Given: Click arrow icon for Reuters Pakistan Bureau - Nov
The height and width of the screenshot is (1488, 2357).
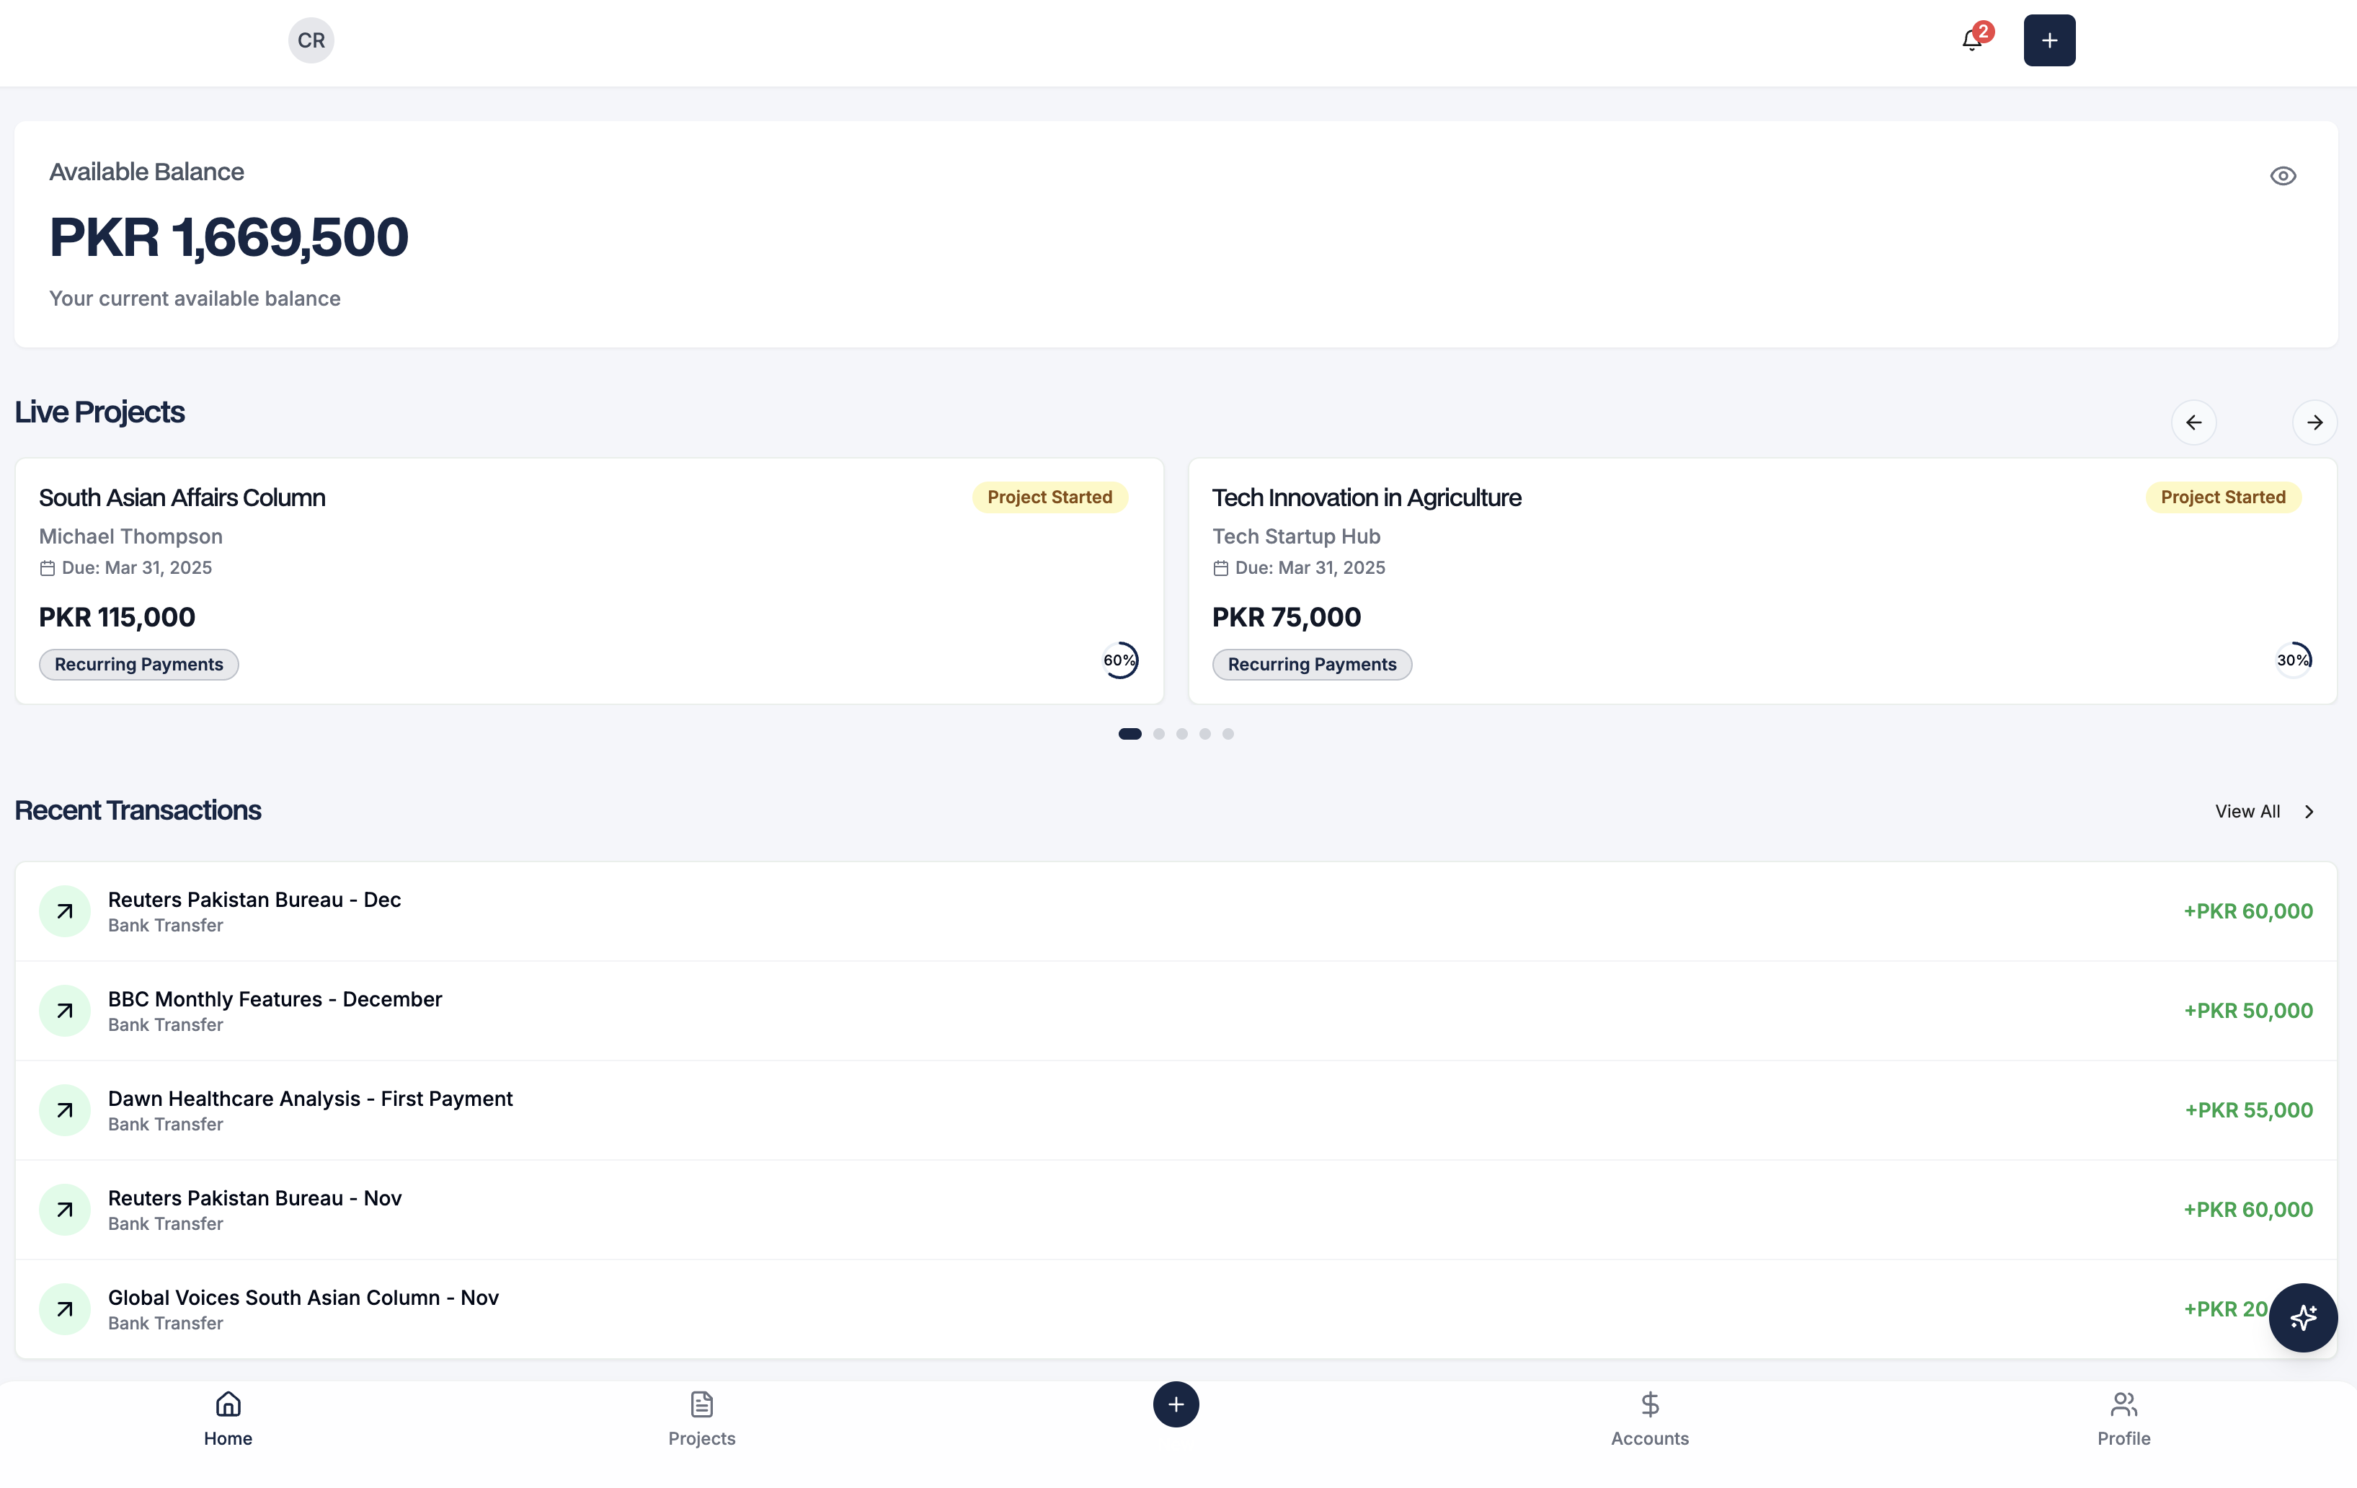Looking at the screenshot, I should click(65, 1210).
